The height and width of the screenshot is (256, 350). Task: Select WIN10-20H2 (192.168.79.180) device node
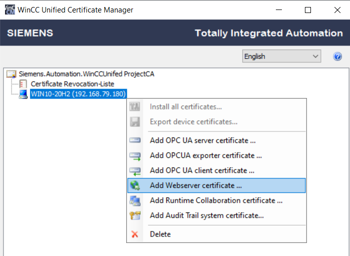point(79,94)
